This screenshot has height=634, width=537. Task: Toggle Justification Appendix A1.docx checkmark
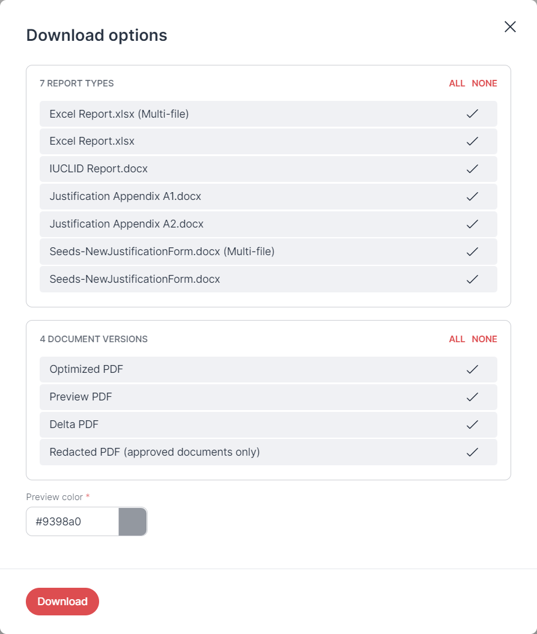click(472, 196)
